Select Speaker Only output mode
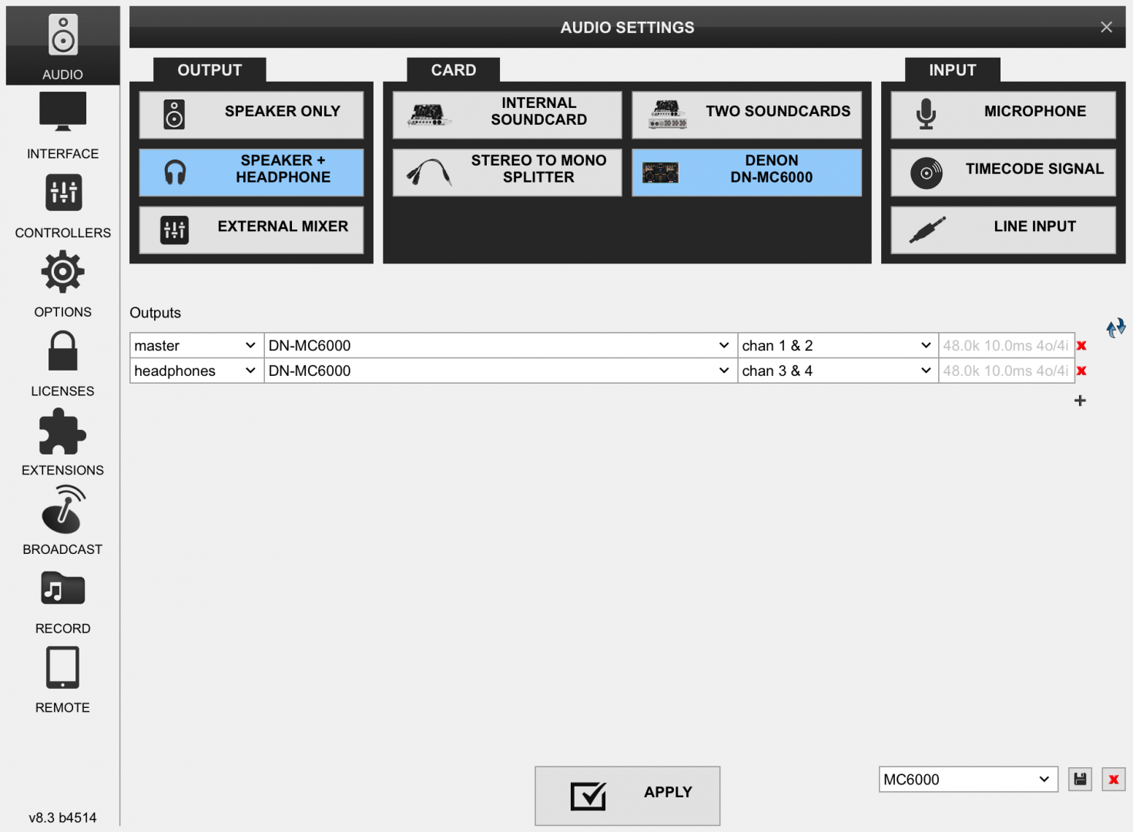The image size is (1133, 832). (x=251, y=115)
